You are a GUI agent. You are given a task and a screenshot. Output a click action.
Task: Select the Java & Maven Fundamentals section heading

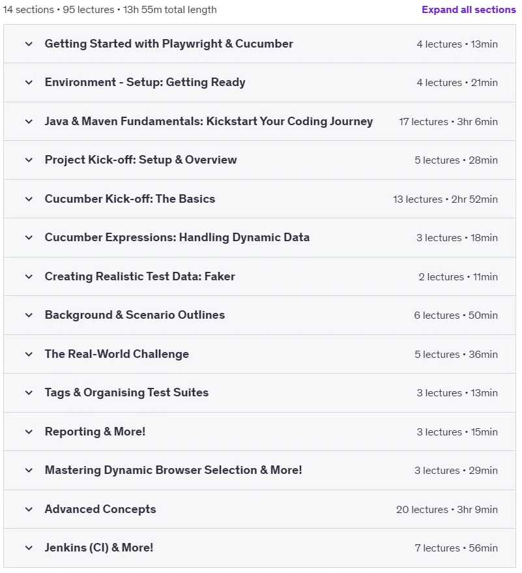pos(209,121)
